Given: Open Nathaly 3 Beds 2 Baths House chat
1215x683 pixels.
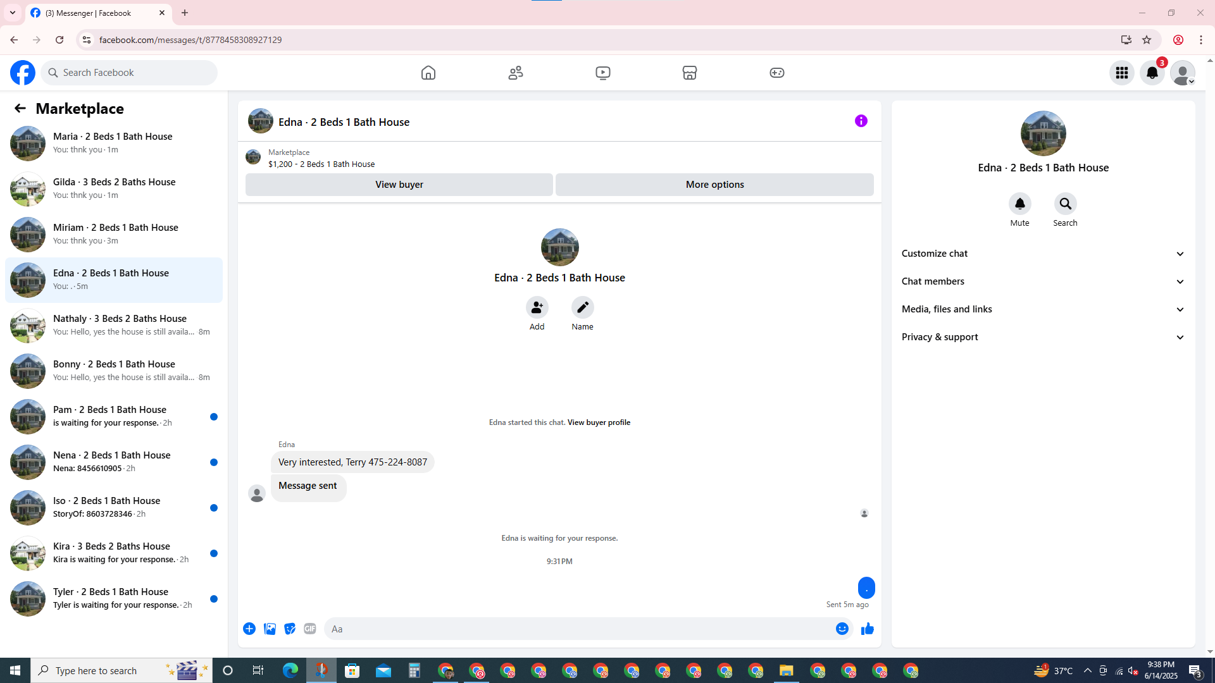Looking at the screenshot, I should pos(114,325).
